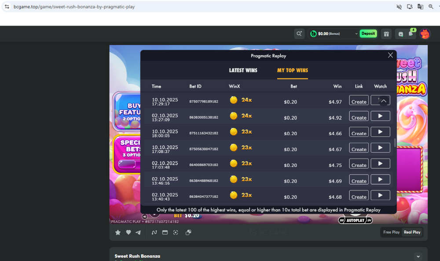440x261 pixels.
Task: Expand the Sweet Rush Bonanza description section
Action: [418, 256]
